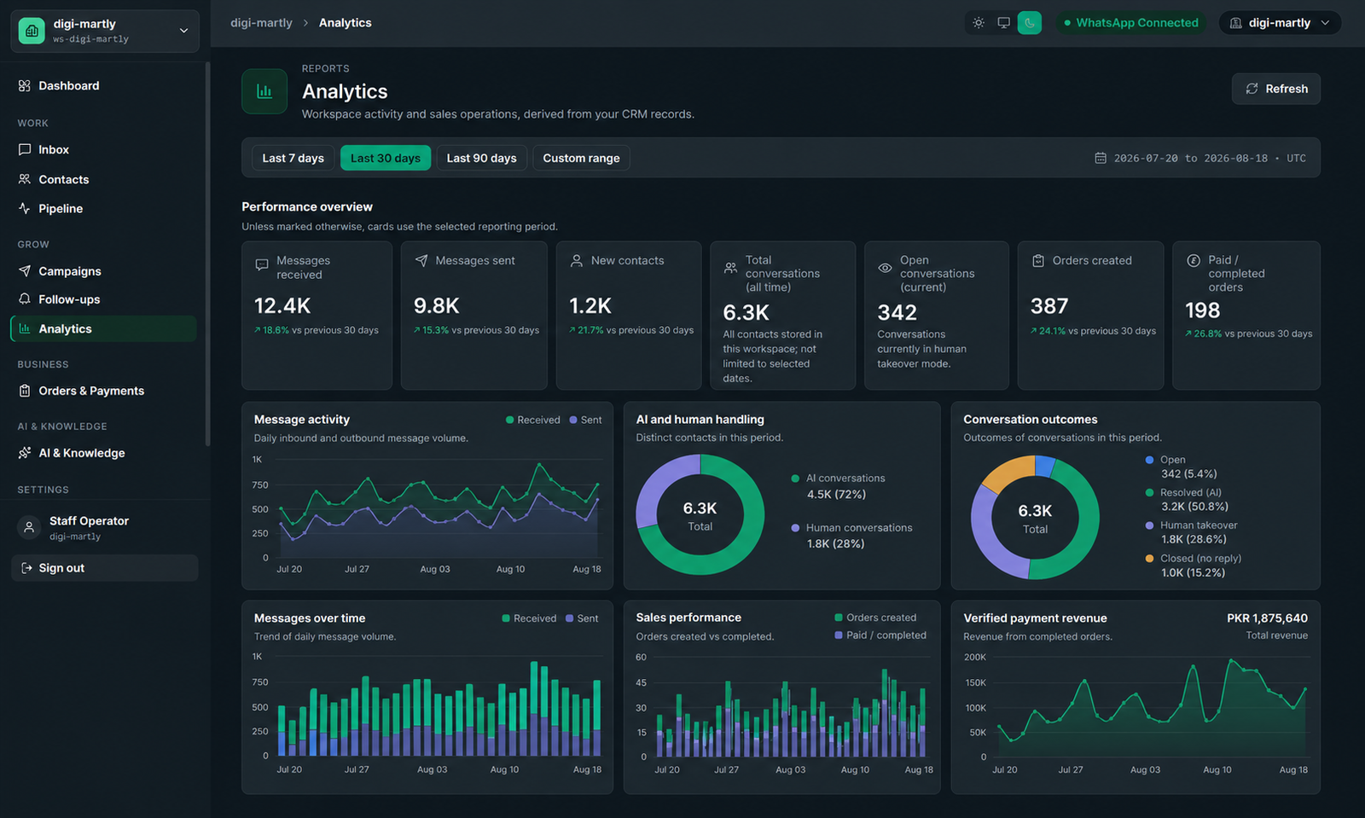Click the Refresh button

(x=1276, y=89)
